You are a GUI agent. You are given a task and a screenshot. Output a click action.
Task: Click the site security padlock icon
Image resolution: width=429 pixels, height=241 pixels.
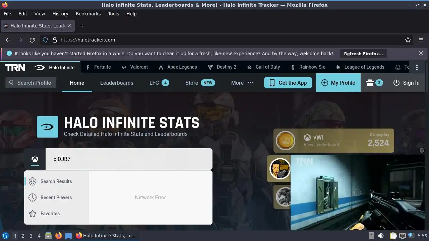(55, 40)
